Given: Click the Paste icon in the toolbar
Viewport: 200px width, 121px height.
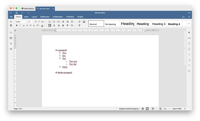Looking at the screenshot, I should 11,25.
